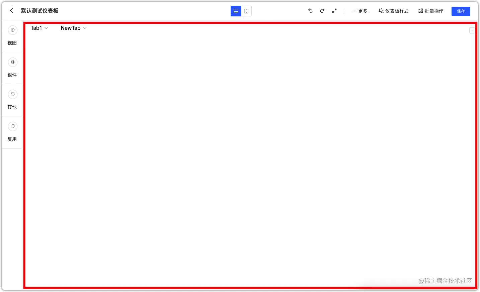Enter fullscreen preview with the expand arrows icon

pyautogui.click(x=334, y=11)
